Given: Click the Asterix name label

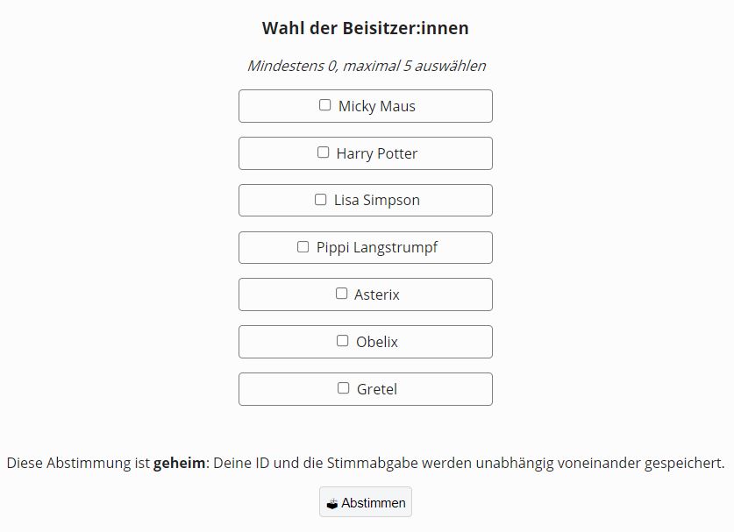Looking at the screenshot, I should coord(377,294).
